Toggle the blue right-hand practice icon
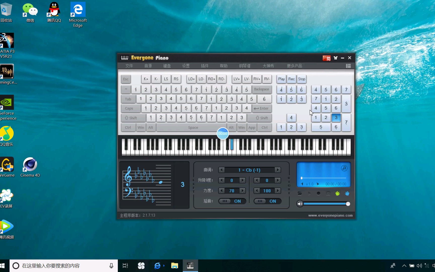 [x=347, y=193]
